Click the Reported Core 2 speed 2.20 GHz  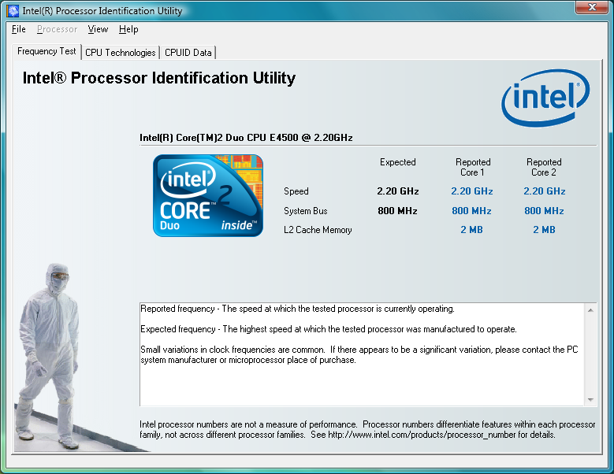tap(545, 191)
